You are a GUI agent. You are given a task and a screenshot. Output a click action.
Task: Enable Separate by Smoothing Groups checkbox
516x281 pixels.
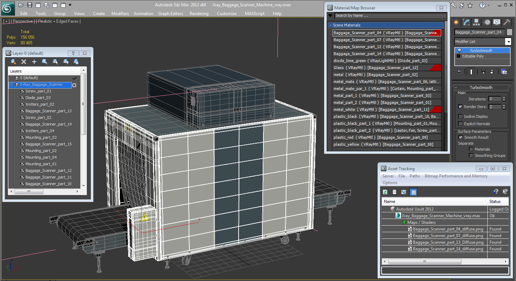pyautogui.click(x=471, y=155)
